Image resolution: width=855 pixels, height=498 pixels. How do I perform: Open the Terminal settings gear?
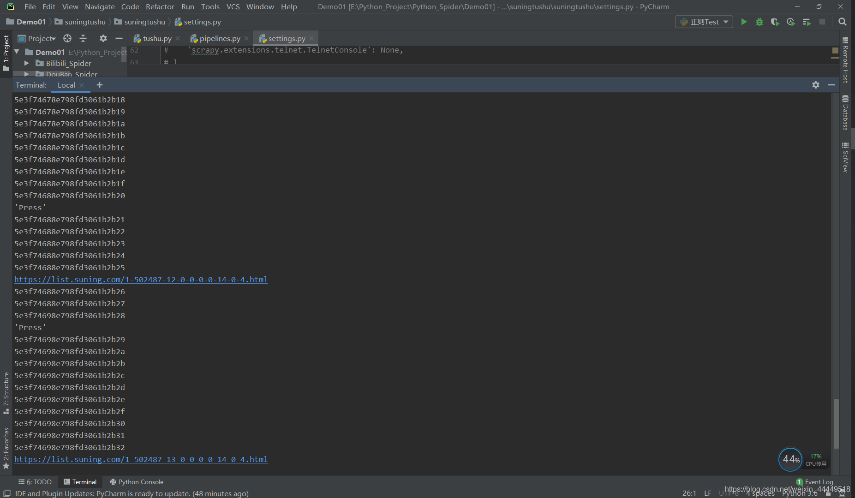coord(816,85)
